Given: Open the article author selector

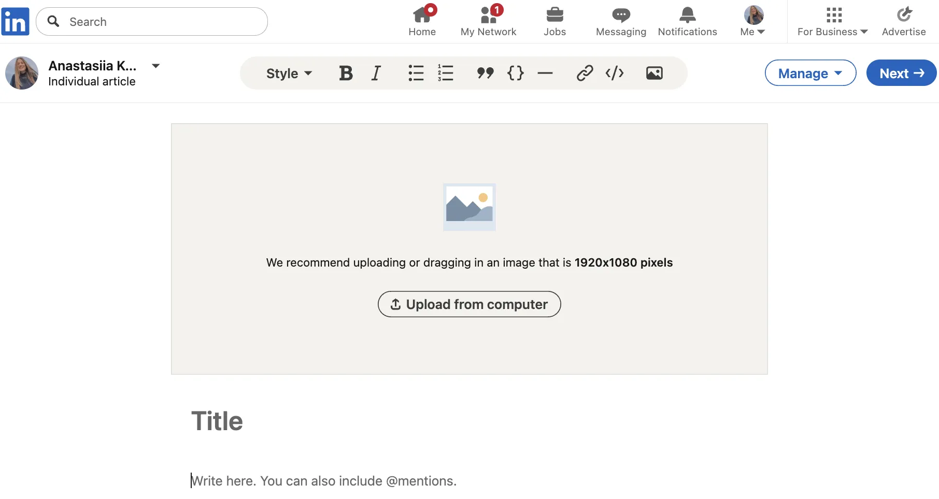Looking at the screenshot, I should click(x=155, y=66).
